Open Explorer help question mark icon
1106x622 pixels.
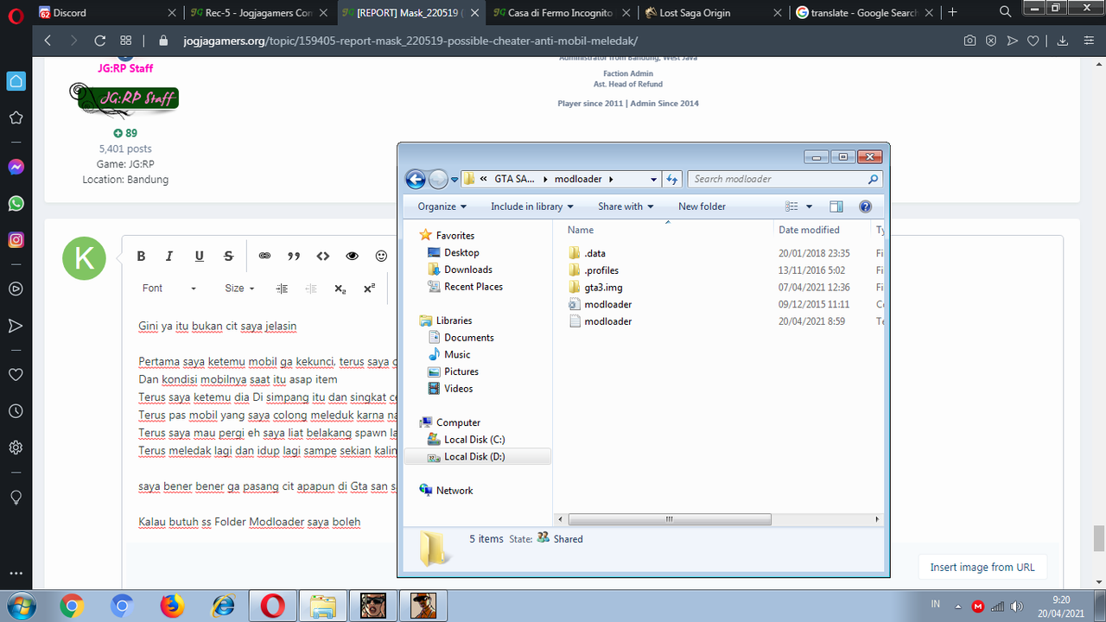click(x=865, y=206)
